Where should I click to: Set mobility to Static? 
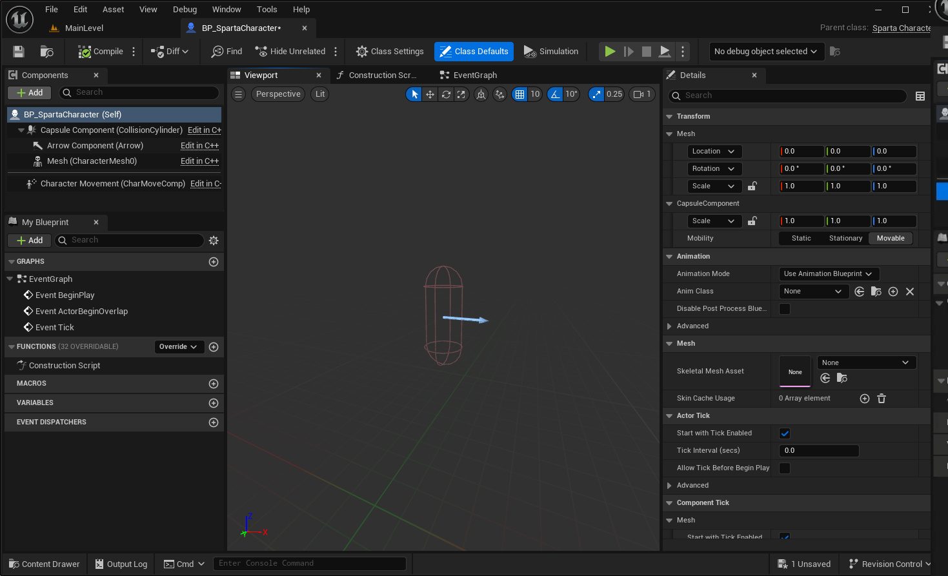pyautogui.click(x=801, y=239)
